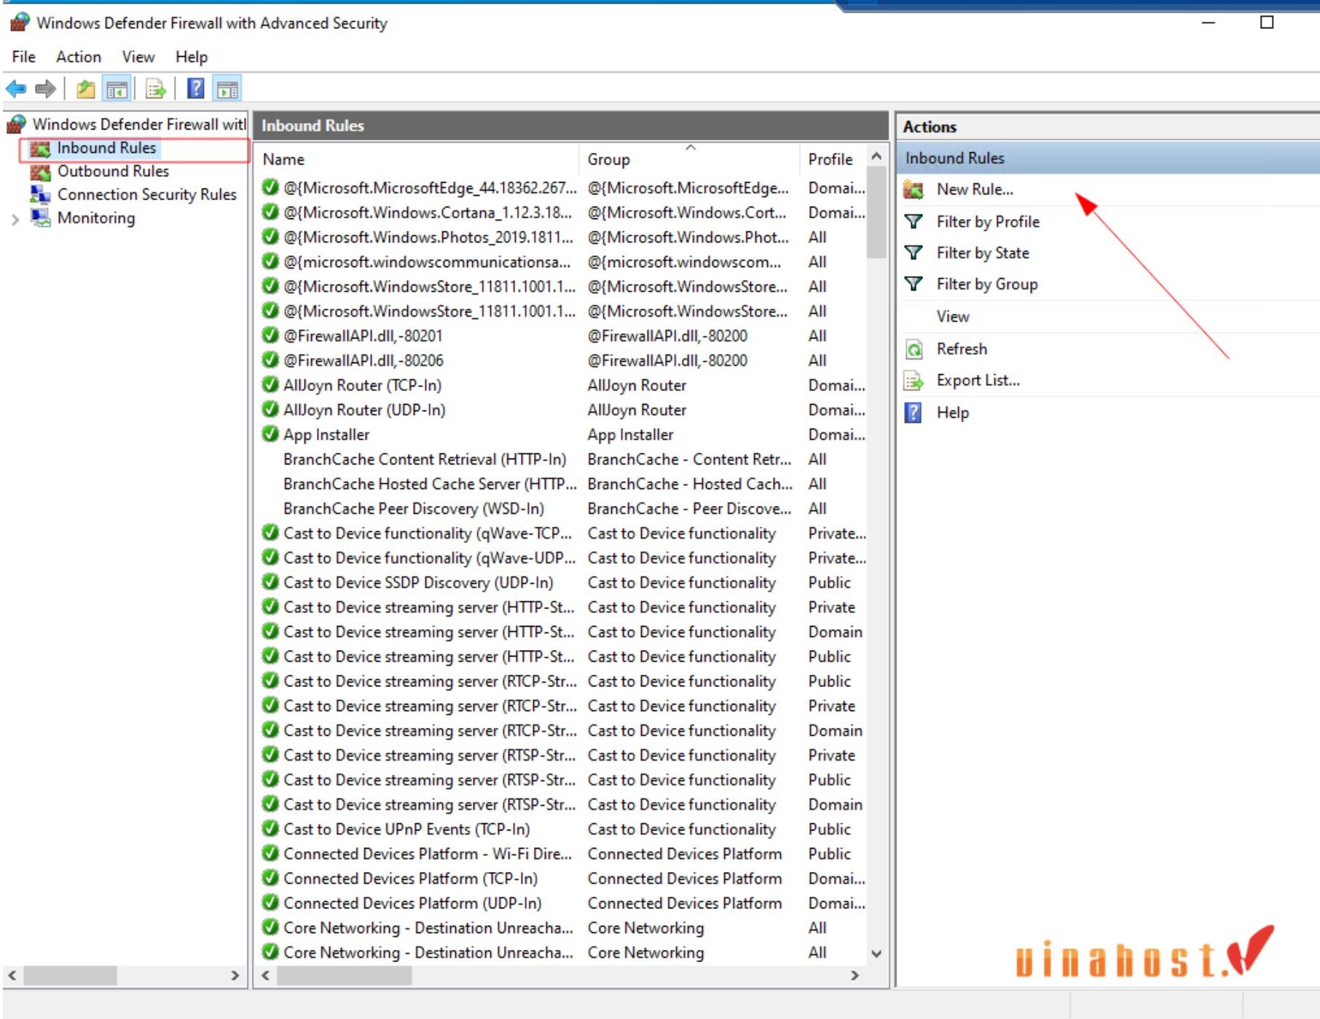The width and height of the screenshot is (1320, 1019).
Task: Click the rules list horizontal scrollbar thumb
Action: click(345, 975)
